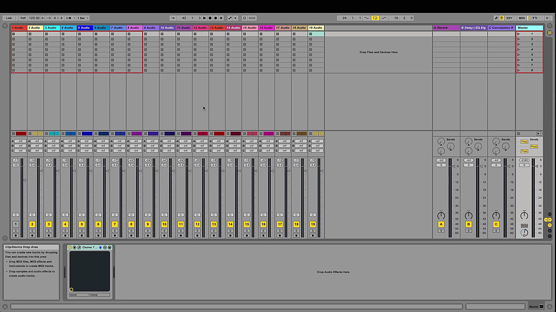Set the A Reverb send to Post
This screenshot has width=556, height=312.
point(524,142)
